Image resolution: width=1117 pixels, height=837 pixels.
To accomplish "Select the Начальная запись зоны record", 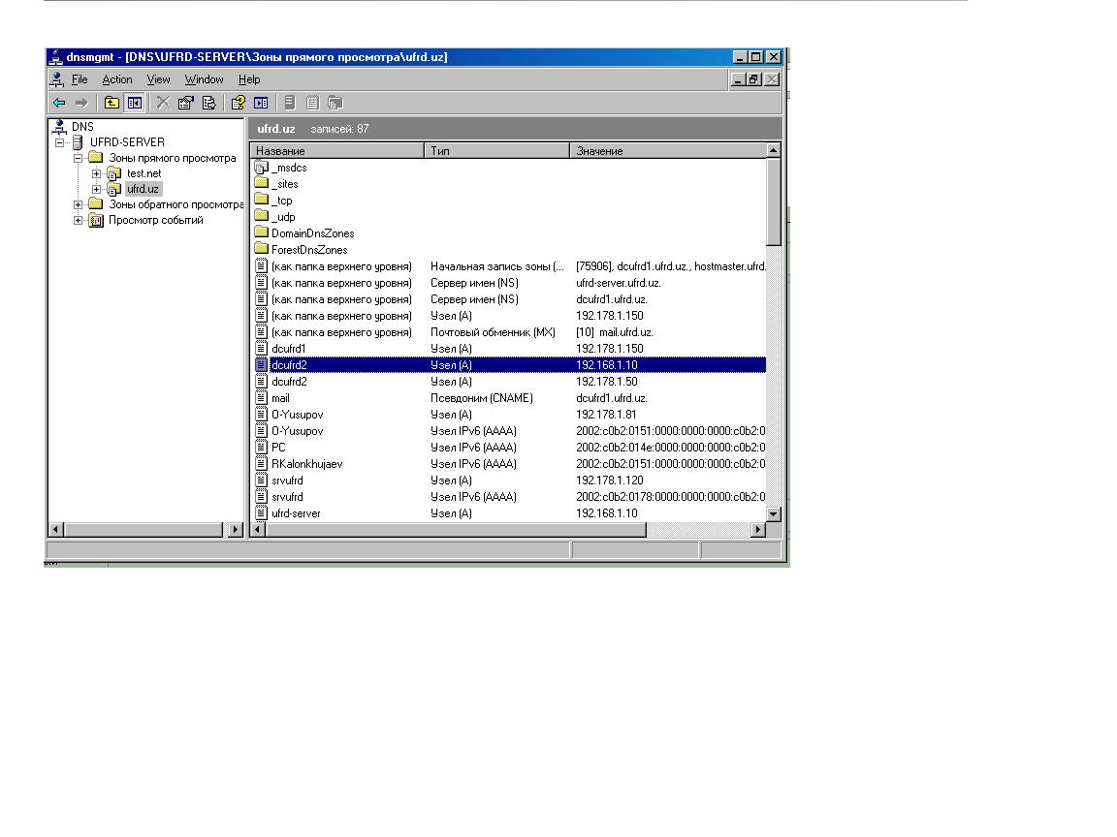I will [x=509, y=266].
